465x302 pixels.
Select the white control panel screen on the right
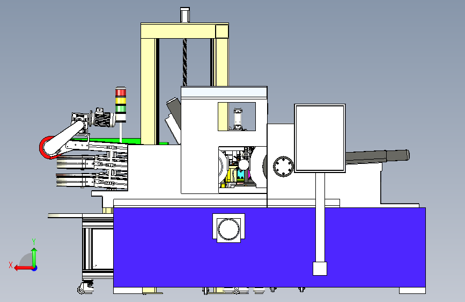point(320,138)
